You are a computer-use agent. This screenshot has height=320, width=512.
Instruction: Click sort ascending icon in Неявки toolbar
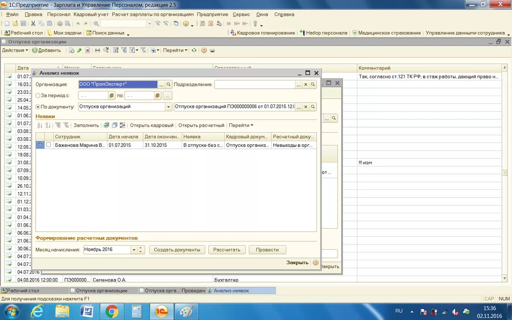[40, 125]
